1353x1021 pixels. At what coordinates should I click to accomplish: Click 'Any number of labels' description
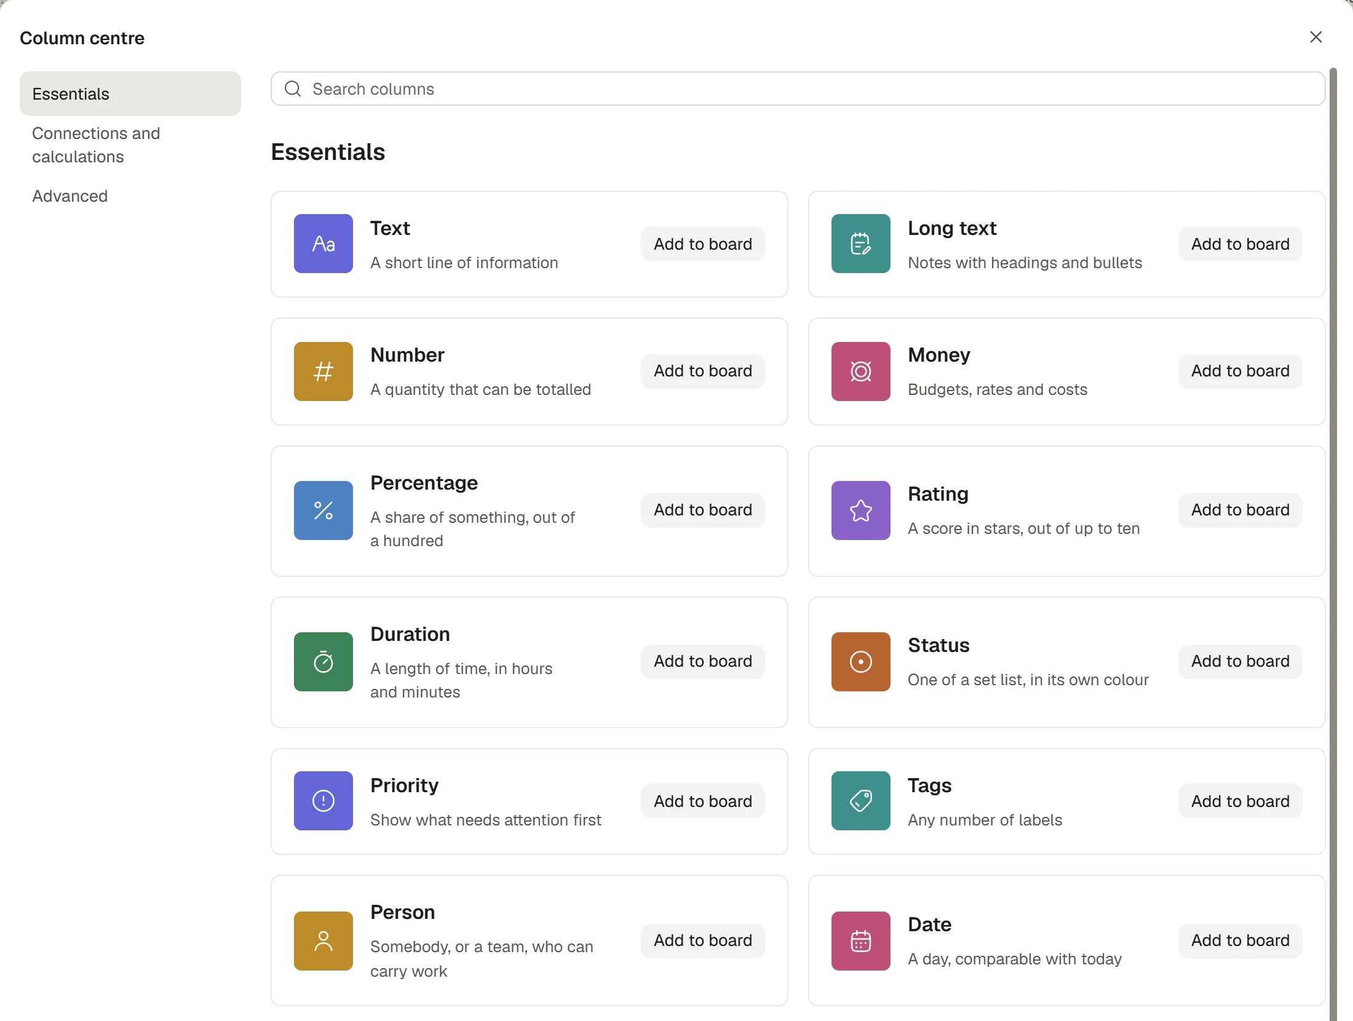click(x=985, y=820)
